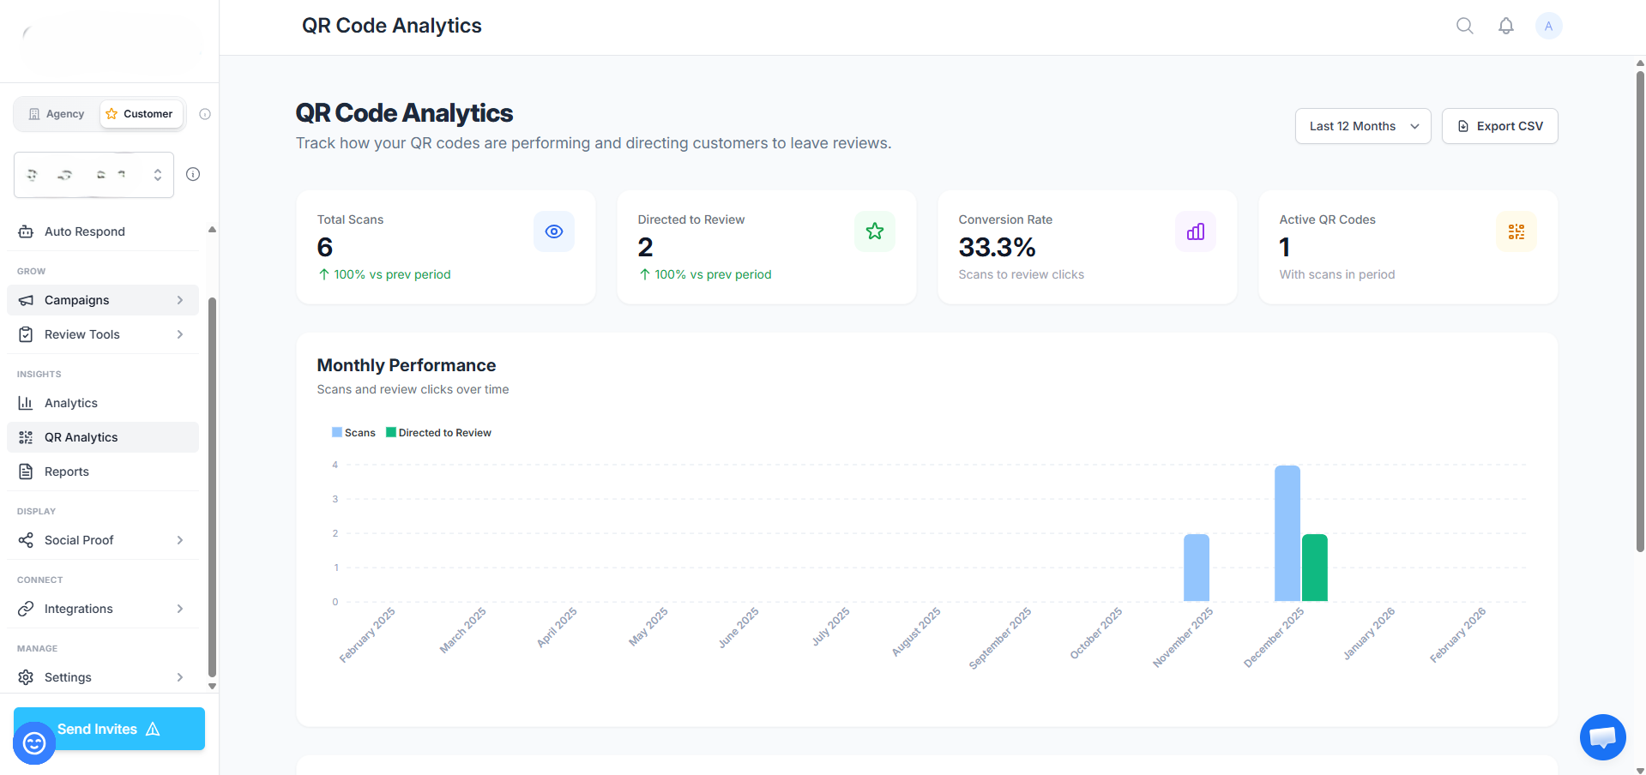The width and height of the screenshot is (1646, 775).
Task: Click the Total Scans eye icon
Action: coord(553,231)
